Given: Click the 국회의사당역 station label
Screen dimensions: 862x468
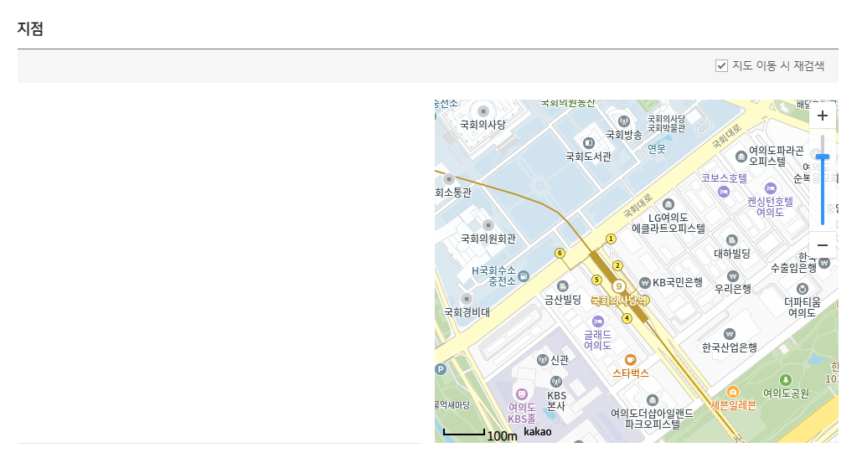Looking at the screenshot, I should point(620,301).
